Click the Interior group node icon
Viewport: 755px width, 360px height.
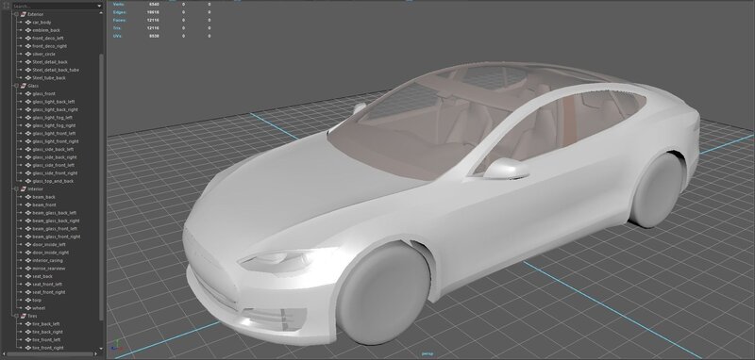tap(23, 188)
